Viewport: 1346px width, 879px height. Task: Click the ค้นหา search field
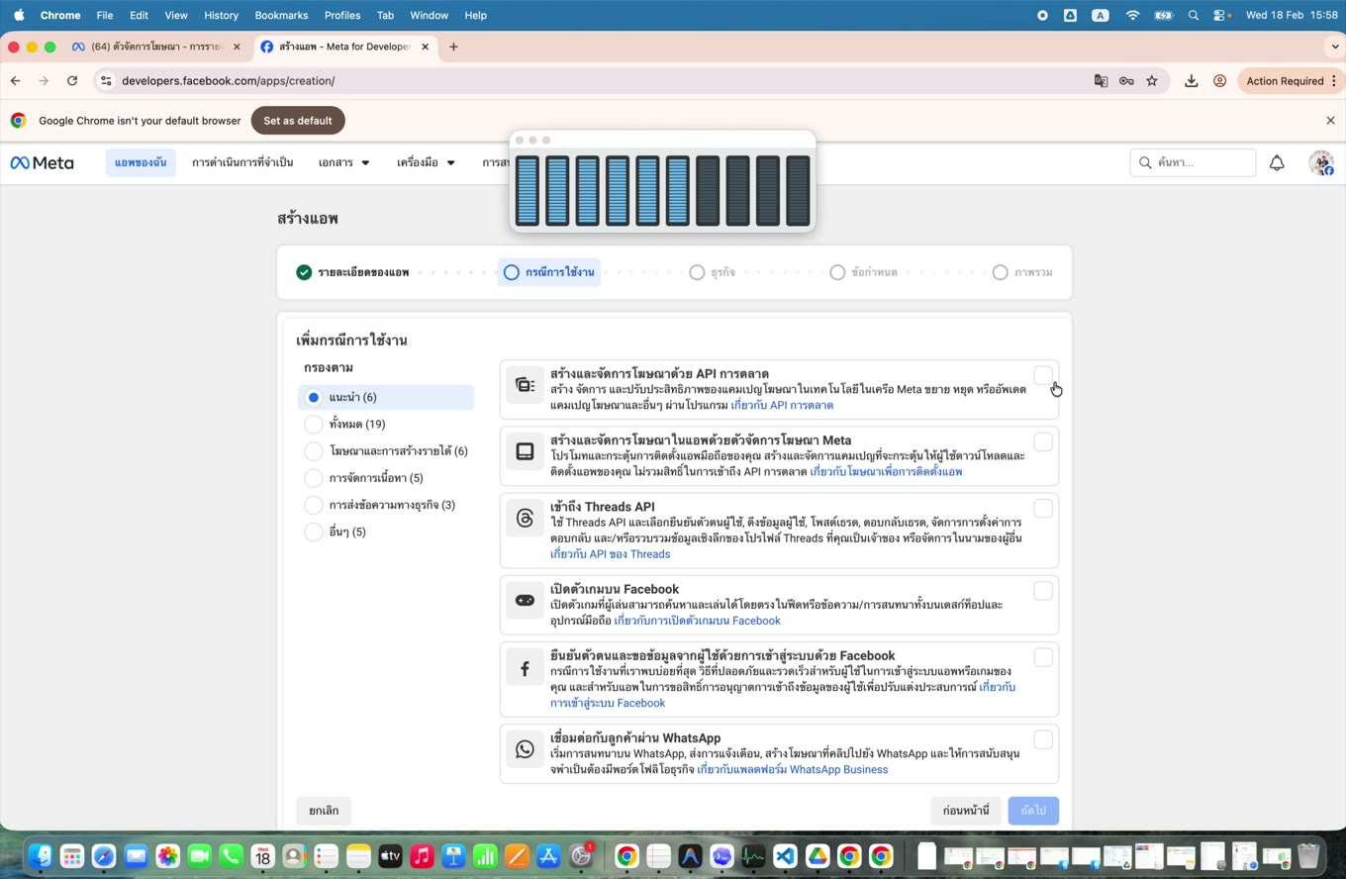click(1193, 162)
